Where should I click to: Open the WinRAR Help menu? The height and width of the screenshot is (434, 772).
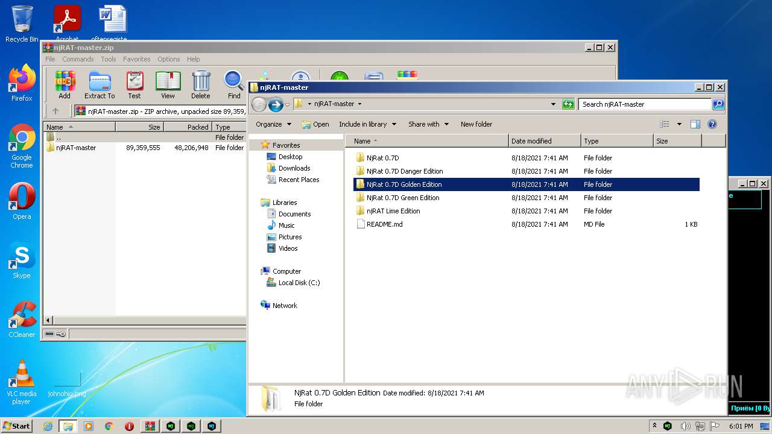[194, 59]
